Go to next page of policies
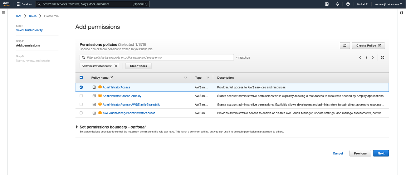Viewport: 406px width, 175px height. [x=373, y=58]
